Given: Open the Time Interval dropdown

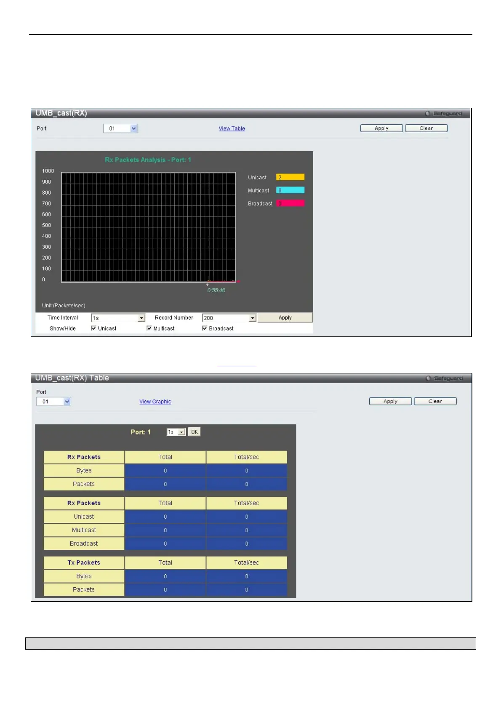Looking at the screenshot, I should click(x=118, y=318).
